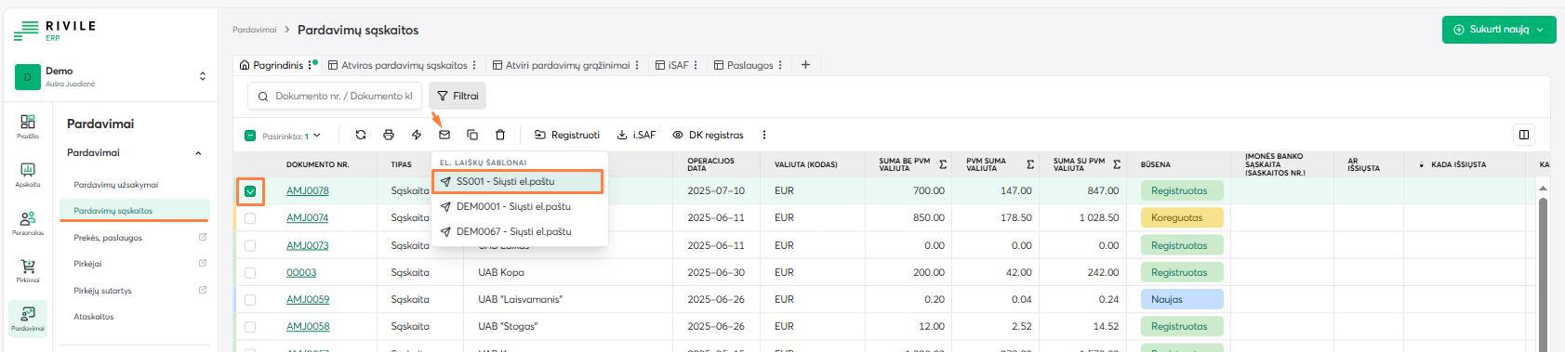Collapse the Pardavimai sidebar section chevron
This screenshot has height=352, width=1565.
198,153
